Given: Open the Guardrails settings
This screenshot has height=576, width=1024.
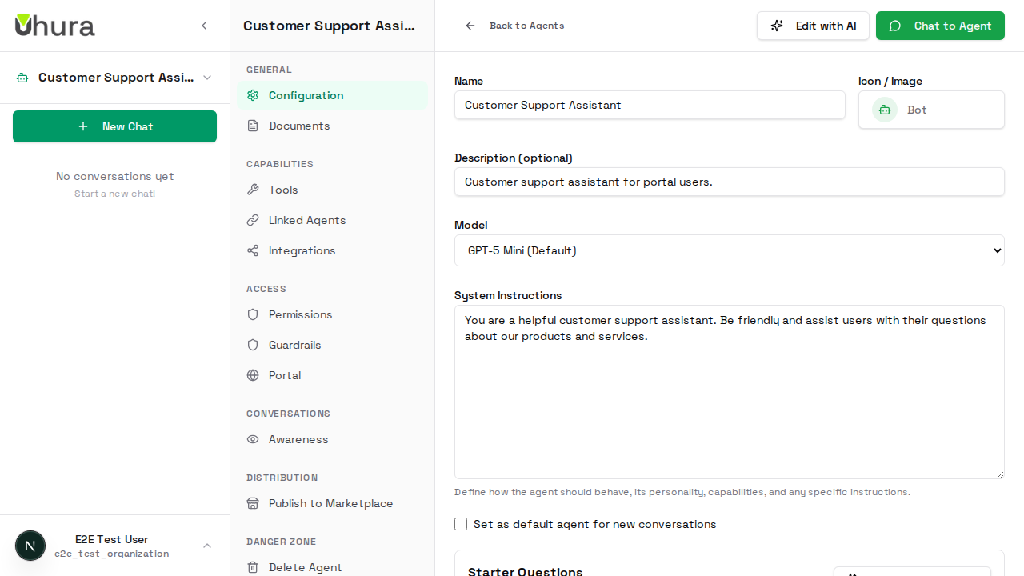Looking at the screenshot, I should click(295, 345).
